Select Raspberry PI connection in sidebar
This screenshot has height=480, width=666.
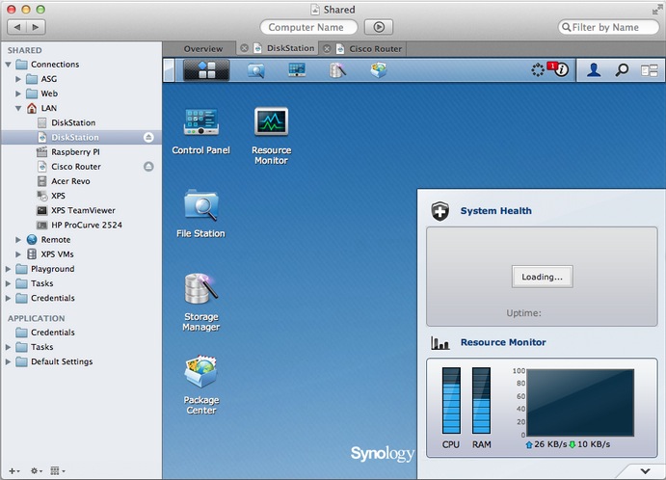75,152
